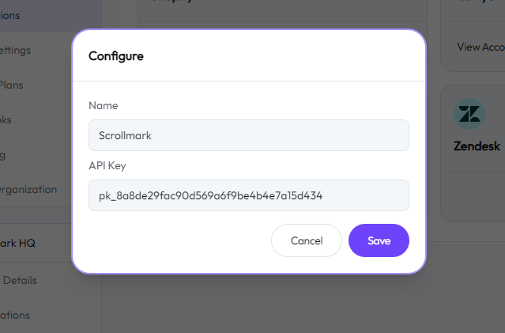The width and height of the screenshot is (505, 333).
Task: Click the sidebar item showing only "g"
Action: click(x=3, y=155)
